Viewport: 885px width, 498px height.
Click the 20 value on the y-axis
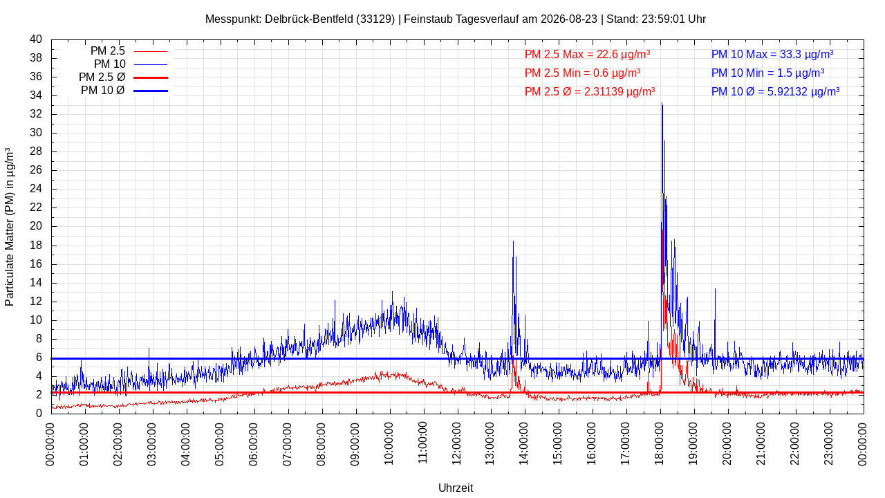36,226
